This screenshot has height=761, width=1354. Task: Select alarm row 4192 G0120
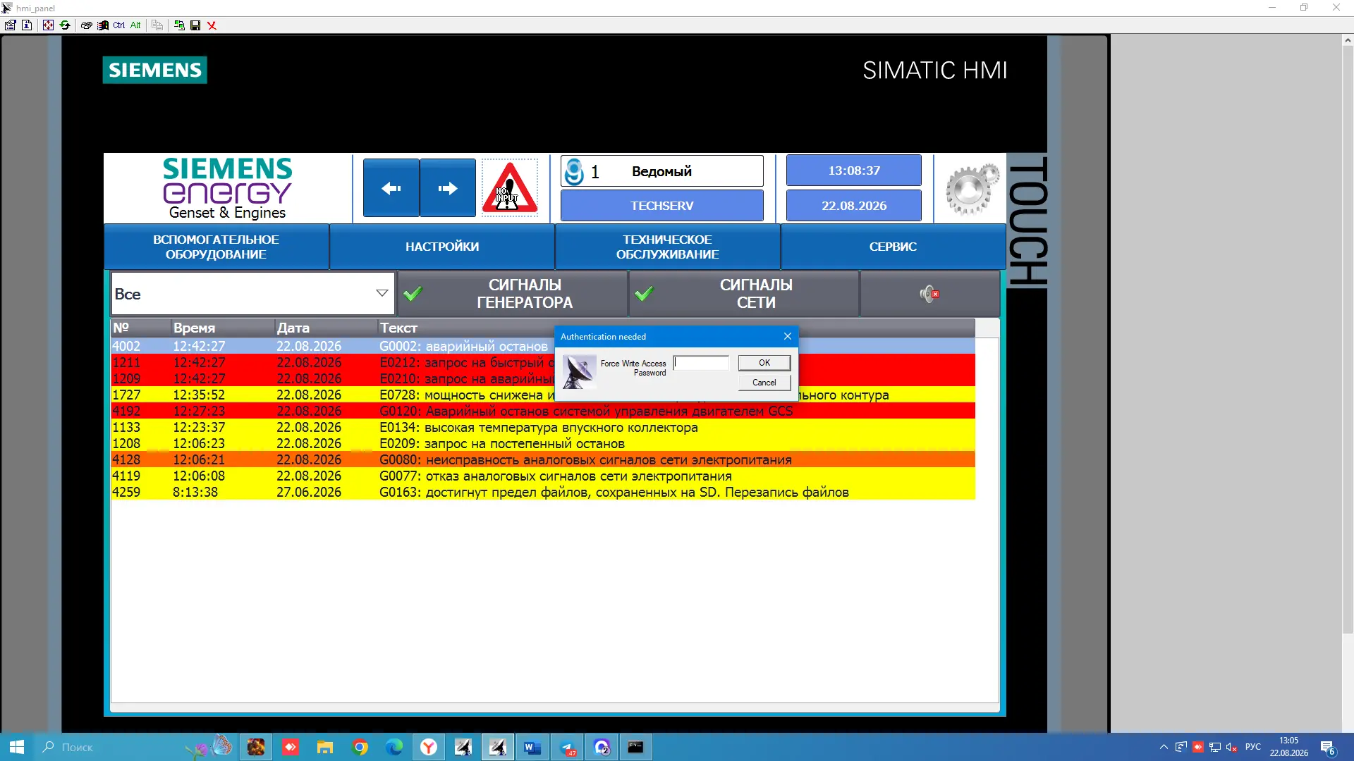pos(543,411)
